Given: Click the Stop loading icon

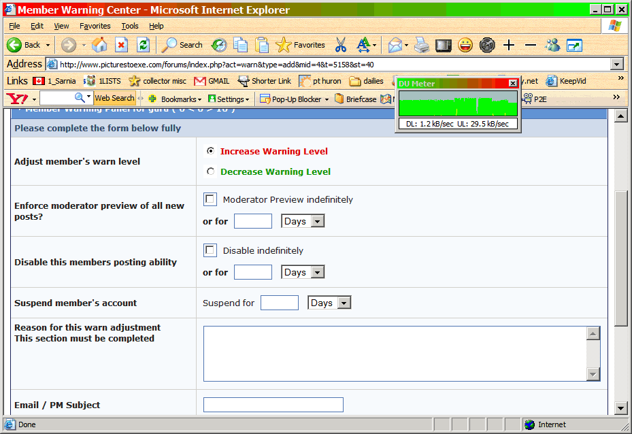Looking at the screenshot, I should pyautogui.click(x=121, y=45).
